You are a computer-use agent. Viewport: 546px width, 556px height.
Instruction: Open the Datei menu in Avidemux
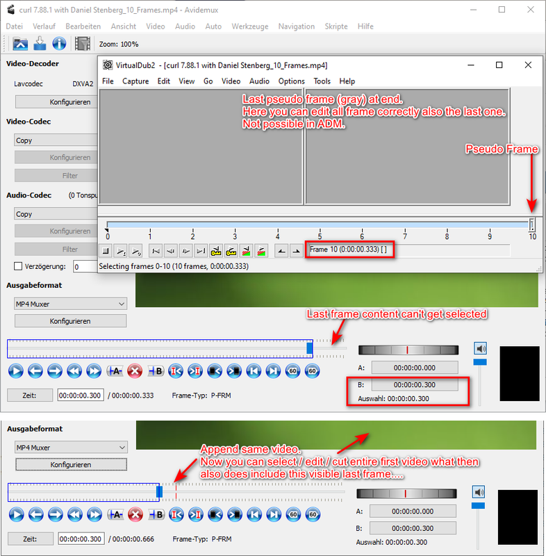[x=14, y=26]
